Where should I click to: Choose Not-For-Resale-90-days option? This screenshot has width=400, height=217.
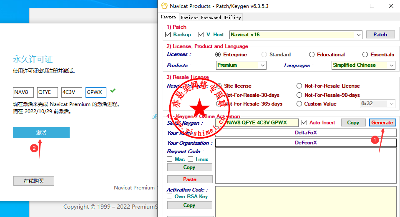(299, 95)
